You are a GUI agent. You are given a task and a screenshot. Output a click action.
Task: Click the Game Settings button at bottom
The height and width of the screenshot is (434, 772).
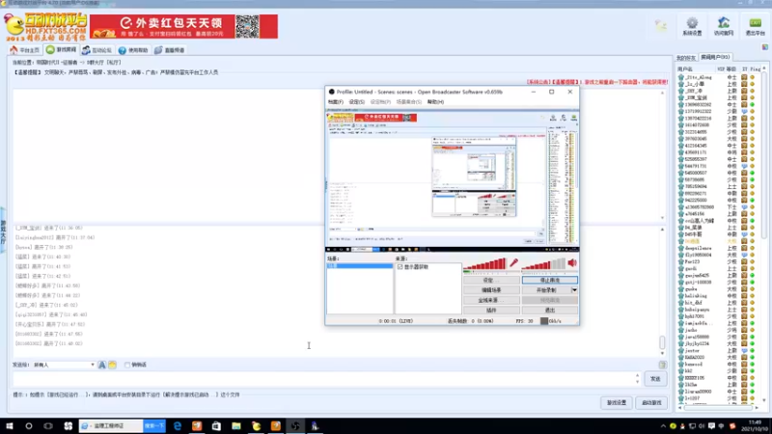pyautogui.click(x=617, y=403)
